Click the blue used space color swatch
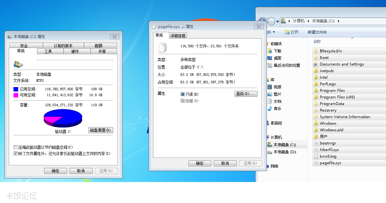The width and height of the screenshot is (386, 203). pos(16,89)
